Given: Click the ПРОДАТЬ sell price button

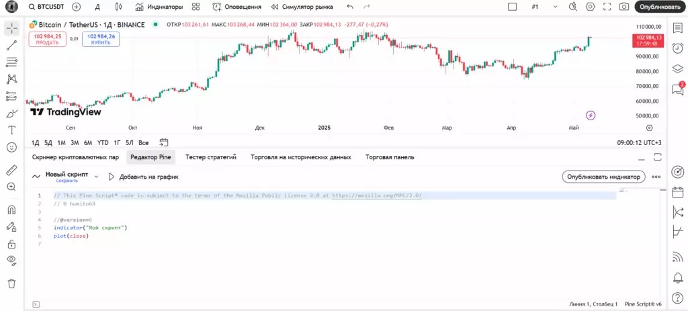Looking at the screenshot, I should tap(48, 40).
